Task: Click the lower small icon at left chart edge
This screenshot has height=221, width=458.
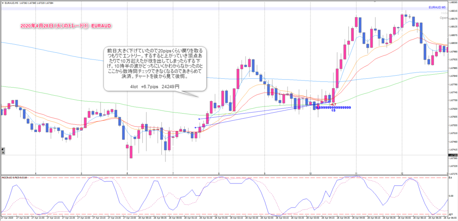Action: click(2, 153)
